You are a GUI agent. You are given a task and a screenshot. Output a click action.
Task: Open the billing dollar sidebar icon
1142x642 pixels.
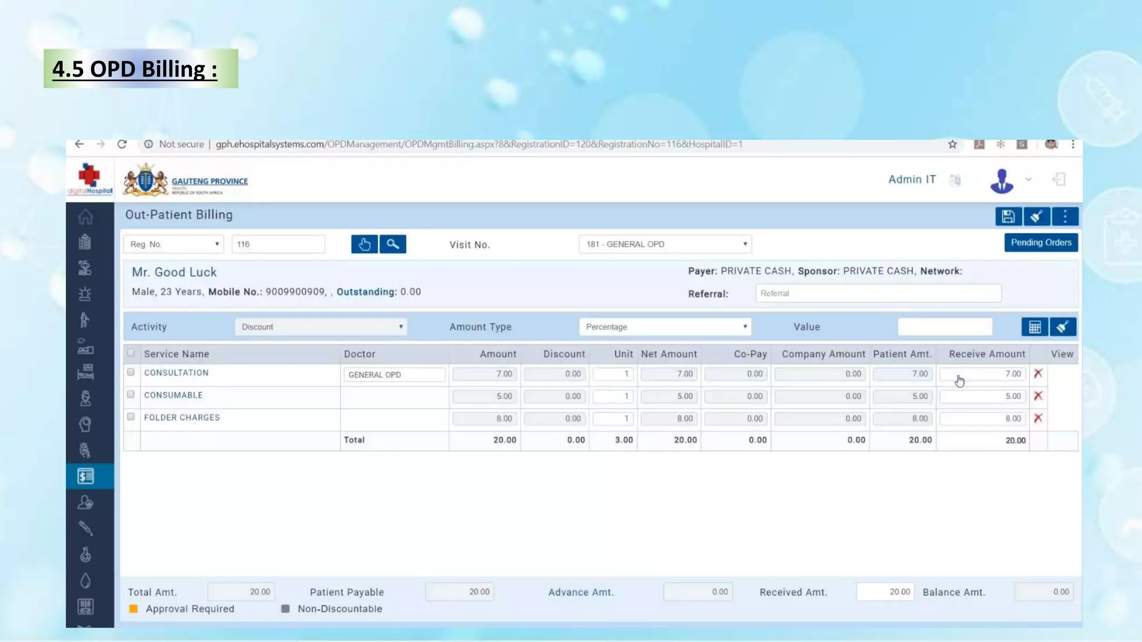coord(85,476)
